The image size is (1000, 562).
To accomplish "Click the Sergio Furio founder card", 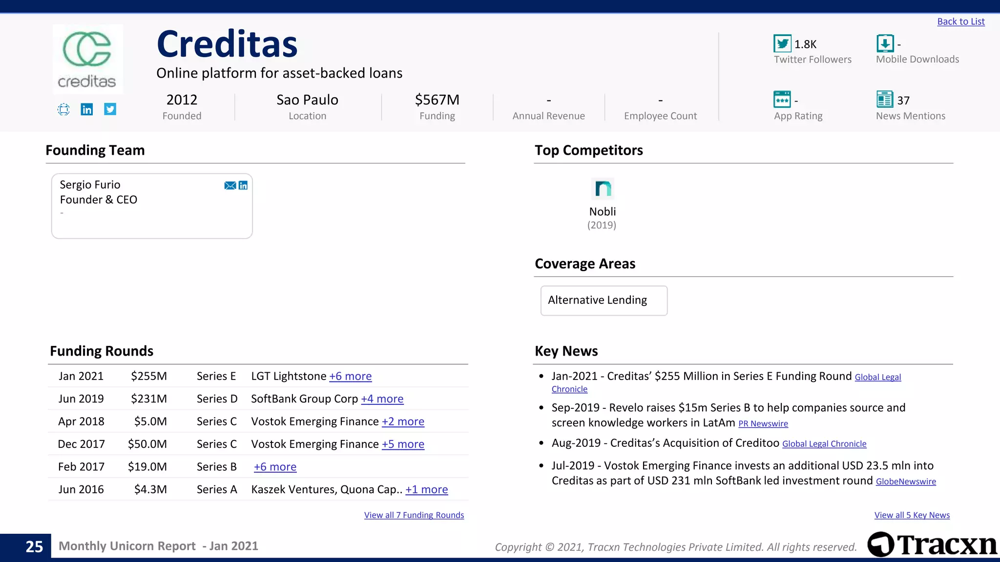I will [x=152, y=206].
